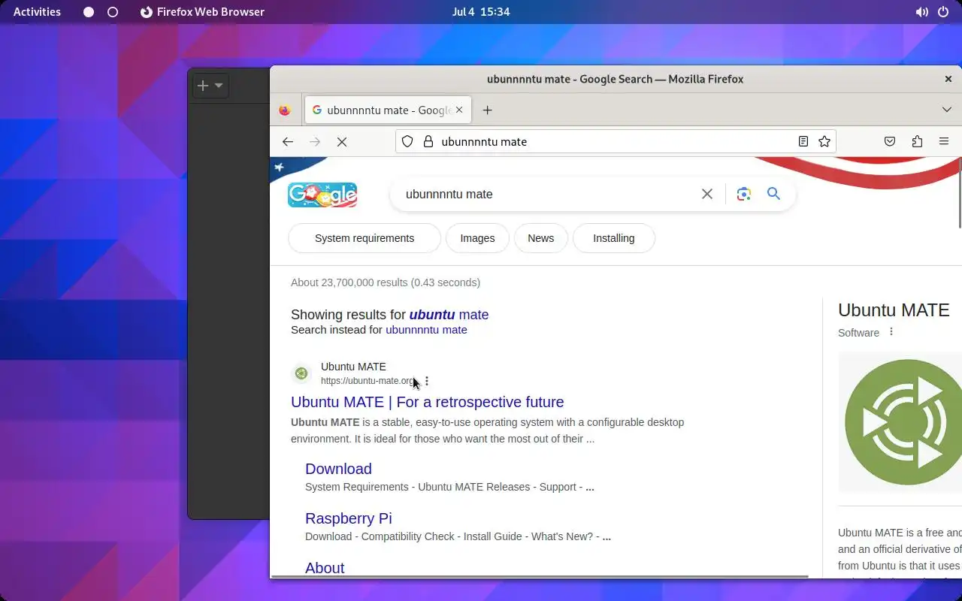Save page to Pocket

click(x=890, y=141)
